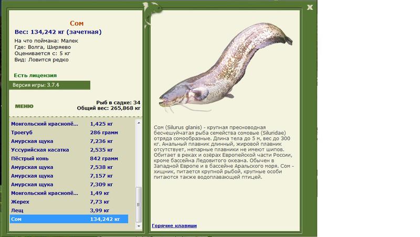Select Пёстрый конь 842 грамм row

click(69, 158)
